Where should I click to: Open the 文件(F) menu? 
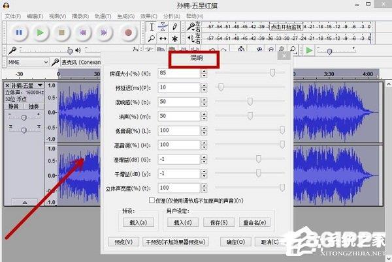(x=13, y=16)
